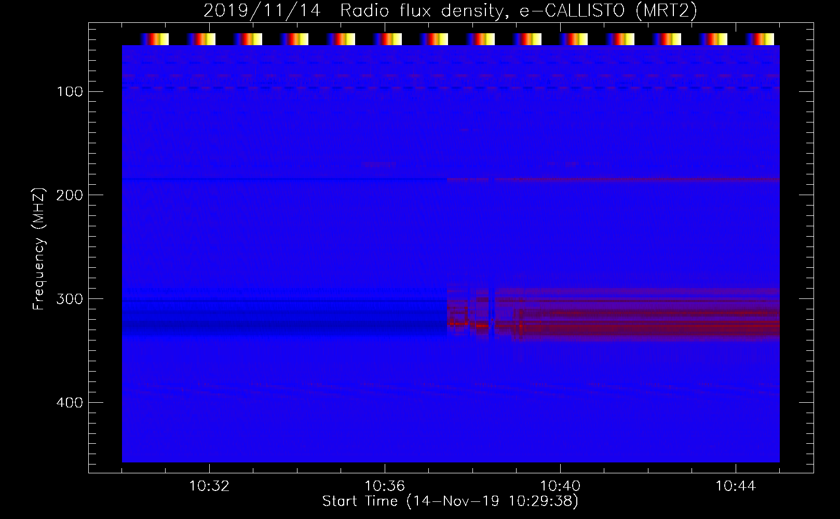Click the 400 frequency tick label

70,403
